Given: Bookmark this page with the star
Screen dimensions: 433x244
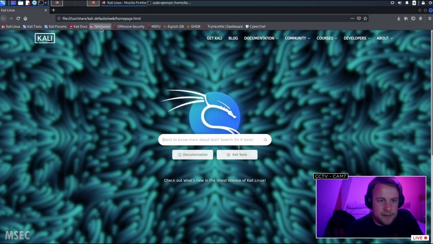Looking at the screenshot, I should 365,18.
